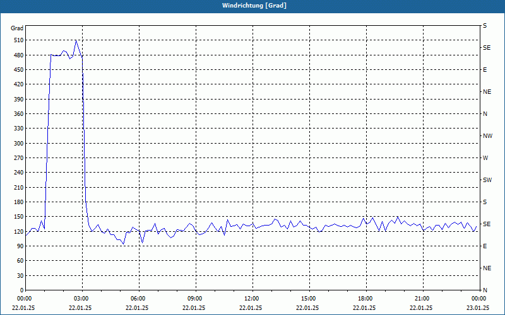505x315 pixels.
Task: Click the 90 y-axis label
Action: tap(20, 246)
